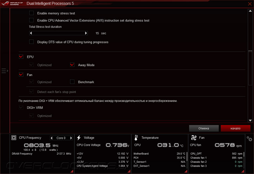The width and height of the screenshot is (254, 174).
Task: Select previous core with left arrow
Action: pyautogui.click(x=52, y=138)
